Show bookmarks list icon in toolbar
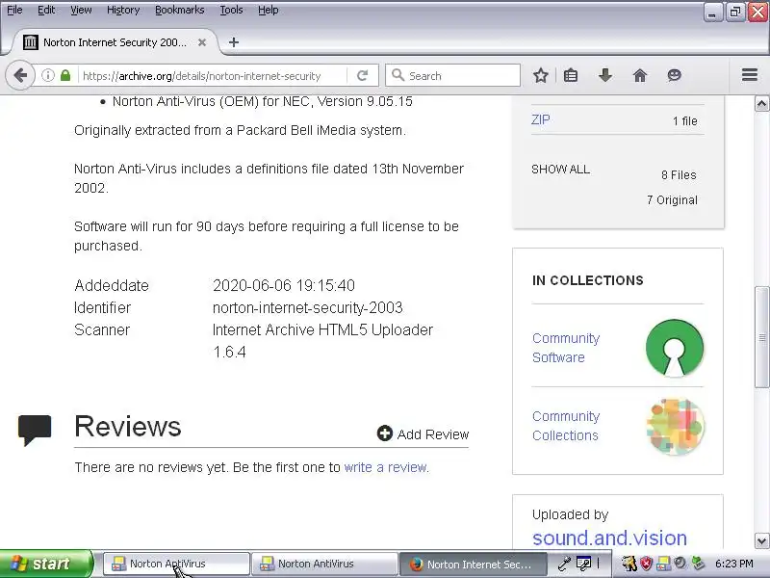 click(x=571, y=76)
